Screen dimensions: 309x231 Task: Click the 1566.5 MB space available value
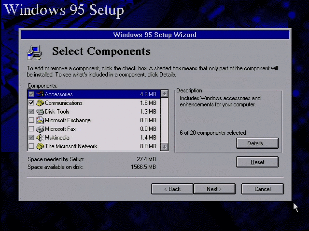coord(143,167)
